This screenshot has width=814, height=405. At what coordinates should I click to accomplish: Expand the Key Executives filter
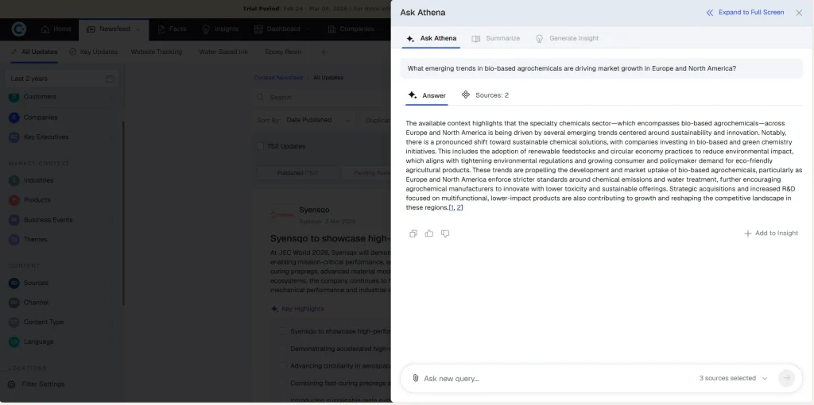(x=61, y=137)
